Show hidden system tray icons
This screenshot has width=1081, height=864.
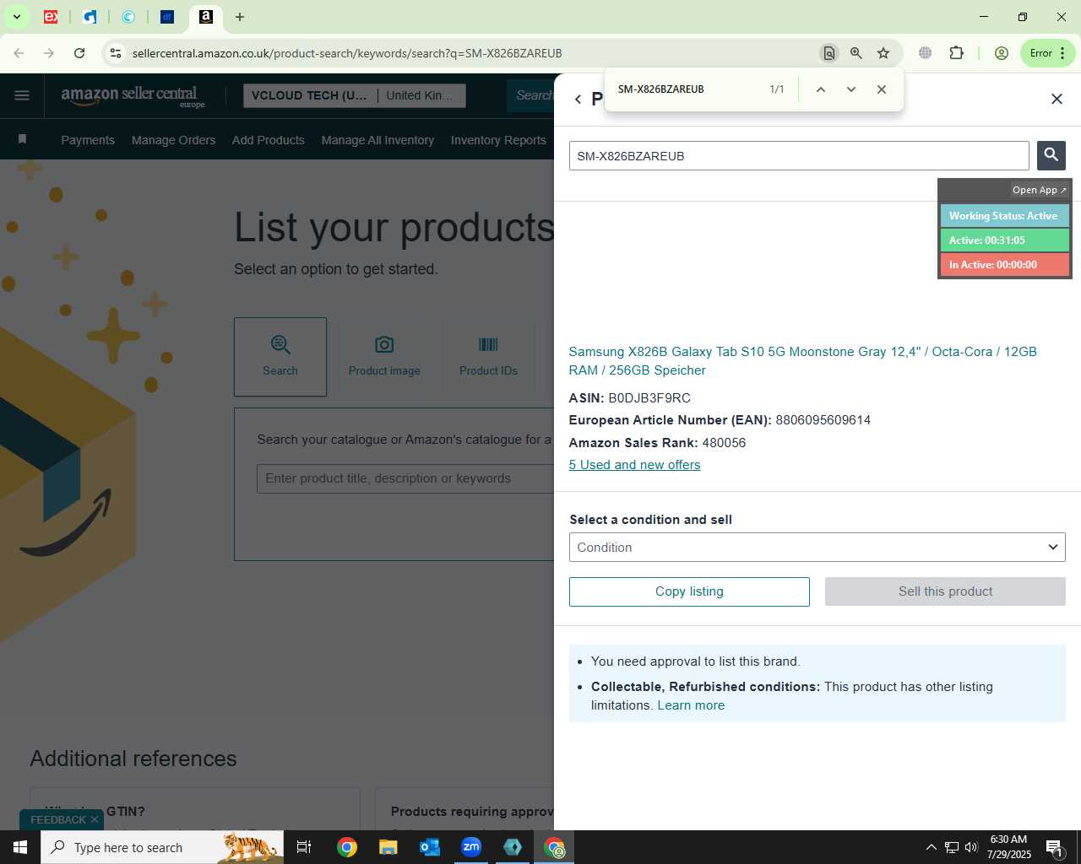coord(931,847)
